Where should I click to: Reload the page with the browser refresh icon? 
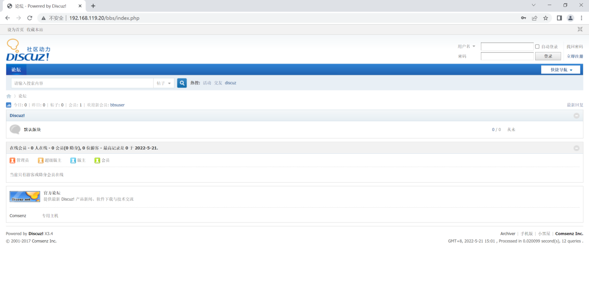coord(30,18)
